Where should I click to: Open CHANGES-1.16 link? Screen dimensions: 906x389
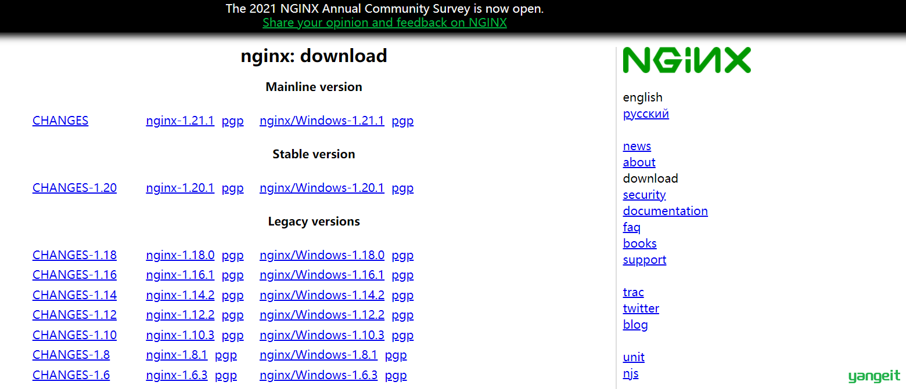74,275
